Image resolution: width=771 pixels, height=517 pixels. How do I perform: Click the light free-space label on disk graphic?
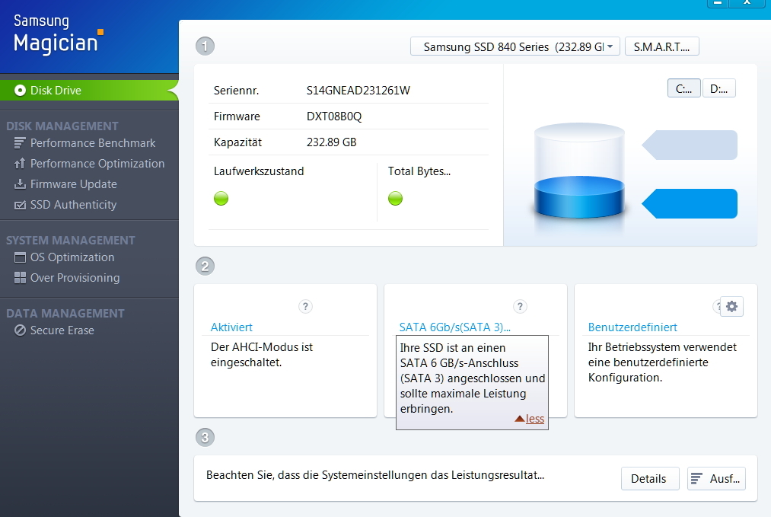(690, 145)
